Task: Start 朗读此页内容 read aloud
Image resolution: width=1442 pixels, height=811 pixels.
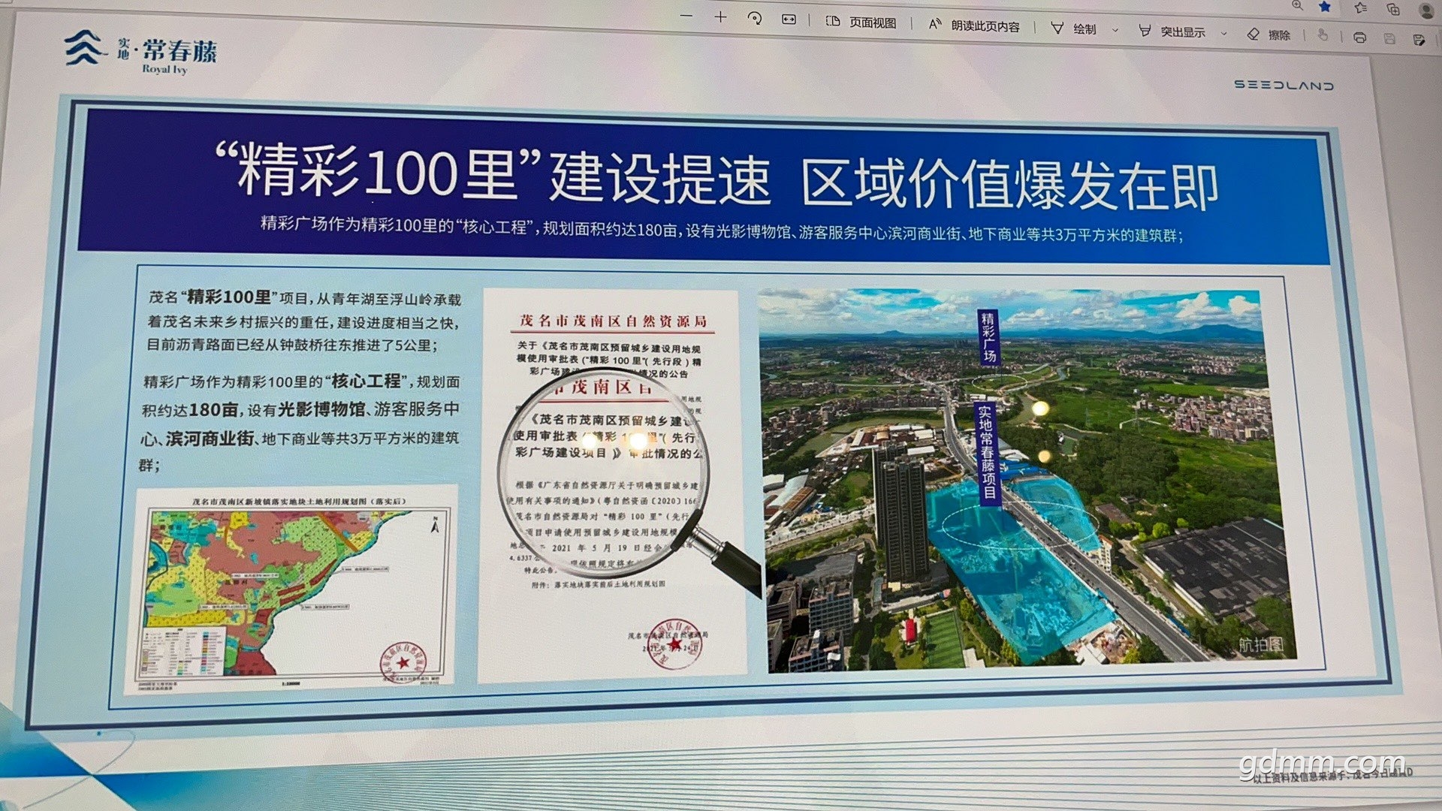Action: coord(974,26)
